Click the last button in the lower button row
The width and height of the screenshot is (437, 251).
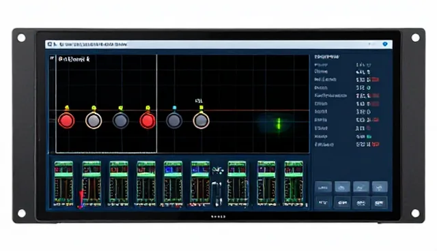click(x=379, y=203)
